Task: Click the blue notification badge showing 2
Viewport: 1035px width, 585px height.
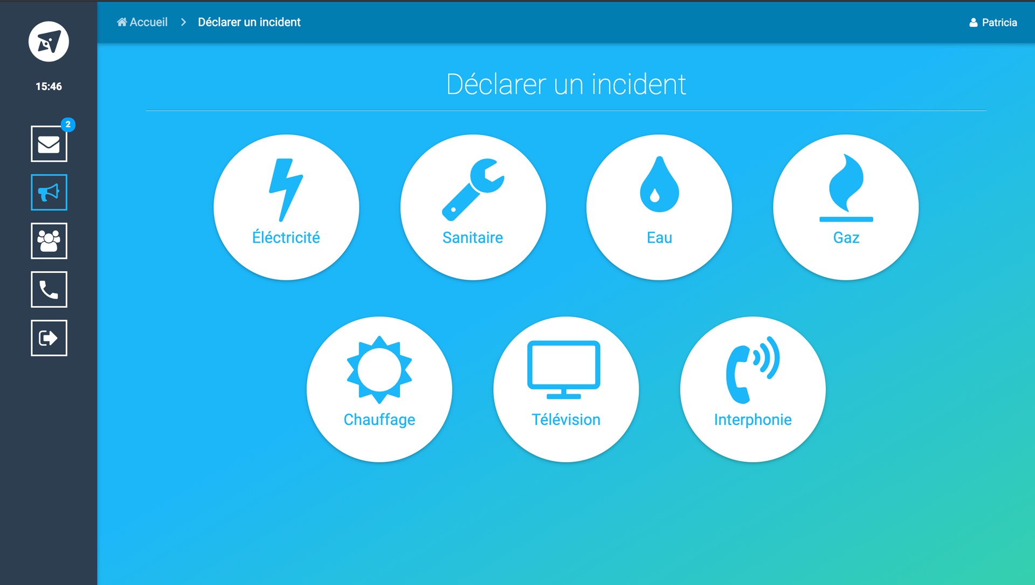Action: click(x=68, y=125)
